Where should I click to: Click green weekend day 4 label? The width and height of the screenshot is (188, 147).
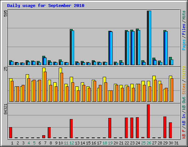pos(29,143)
